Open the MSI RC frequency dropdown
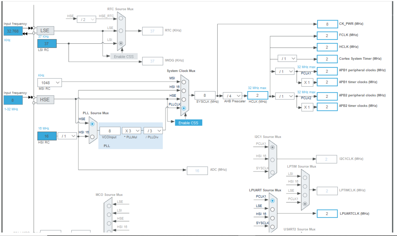Image resolution: width=397 pixels, height=236 pixels. (x=49, y=82)
